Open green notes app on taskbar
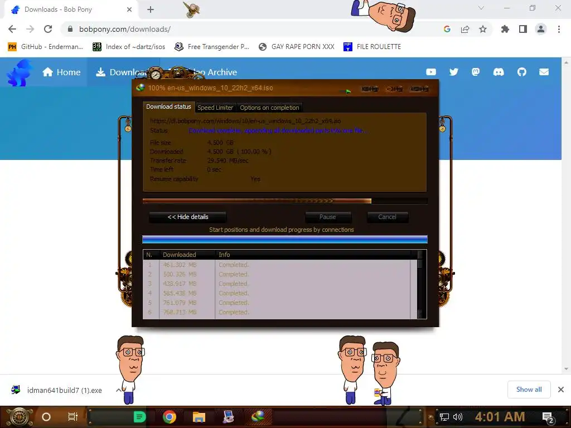The image size is (571, 428). [139, 417]
